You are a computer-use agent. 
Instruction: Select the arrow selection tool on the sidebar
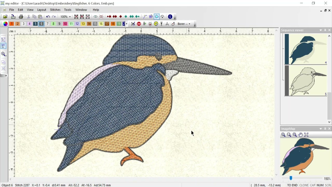[3, 40]
